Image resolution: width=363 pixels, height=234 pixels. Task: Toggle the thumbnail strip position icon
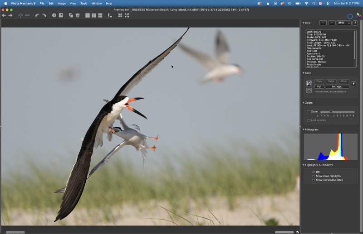click(110, 15)
